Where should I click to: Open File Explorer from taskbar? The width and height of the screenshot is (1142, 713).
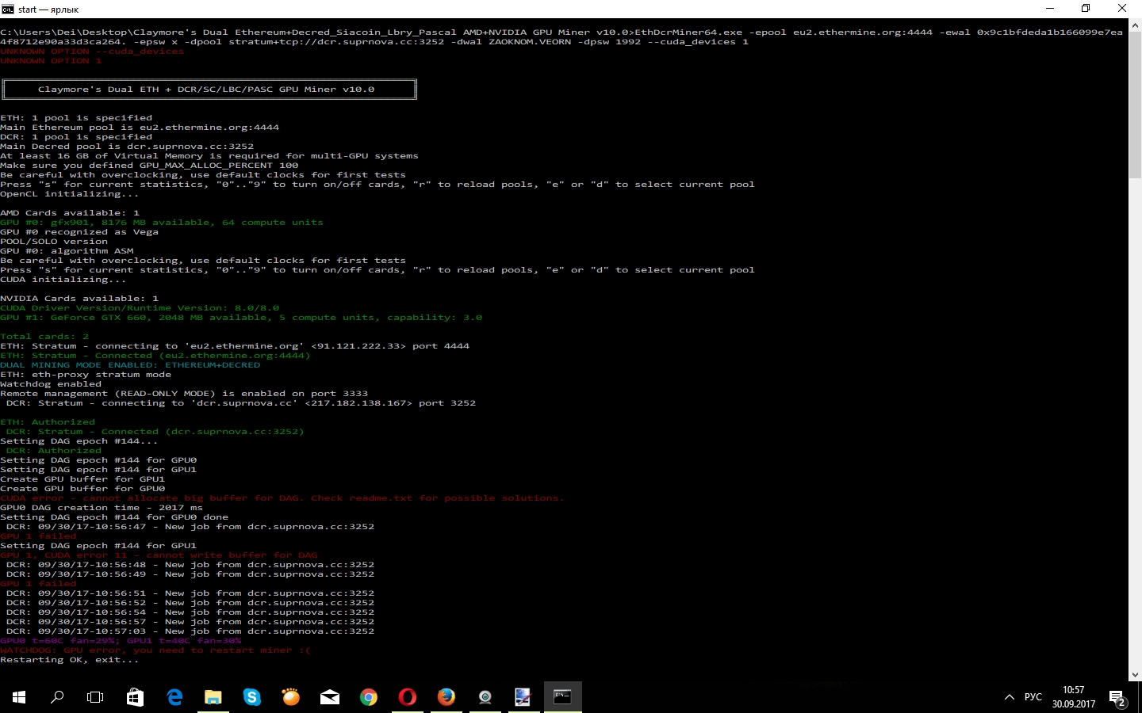point(213,697)
